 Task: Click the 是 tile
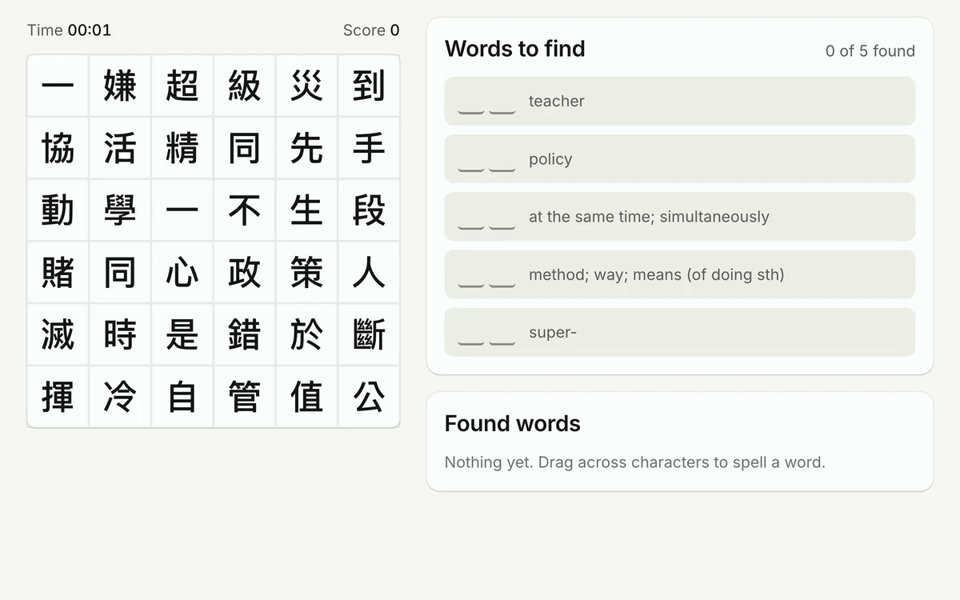182,335
